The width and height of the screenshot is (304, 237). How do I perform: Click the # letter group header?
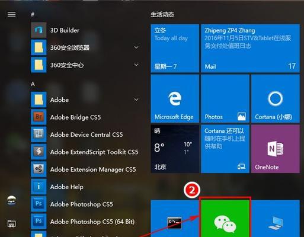pos(33,14)
